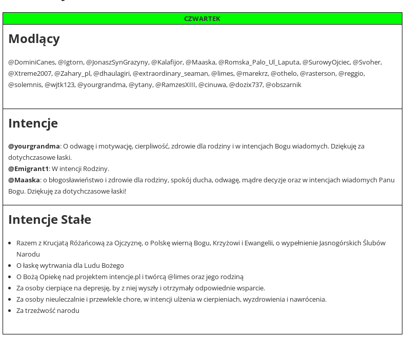Select the @JonaszSynGrazyny mention
This screenshot has height=337, width=405.
(x=117, y=62)
